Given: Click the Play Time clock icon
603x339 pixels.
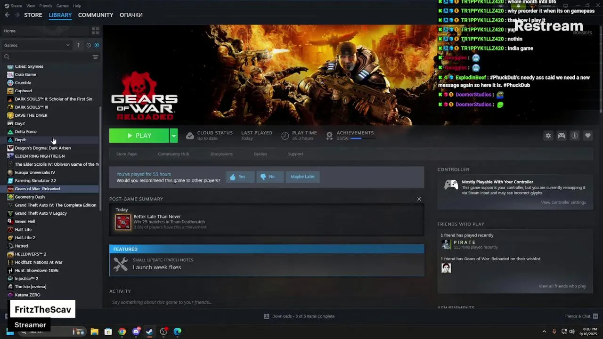Looking at the screenshot, I should pos(285,136).
